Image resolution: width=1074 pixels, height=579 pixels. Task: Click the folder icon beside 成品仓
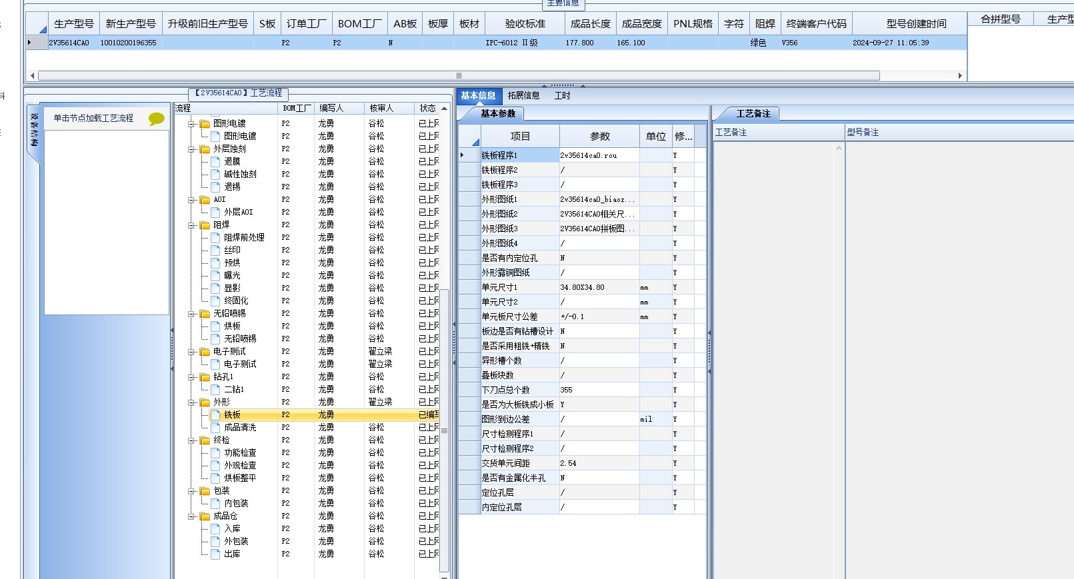[205, 516]
